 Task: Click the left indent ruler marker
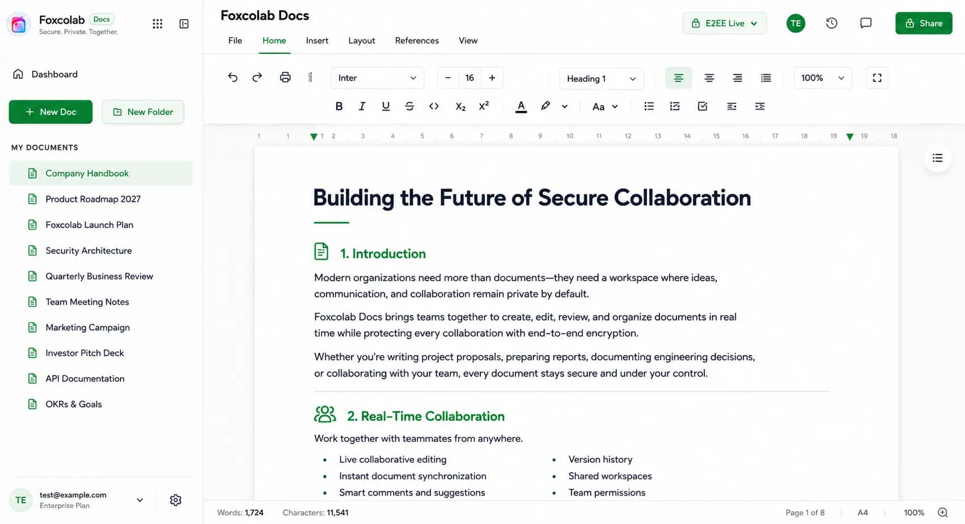click(314, 137)
